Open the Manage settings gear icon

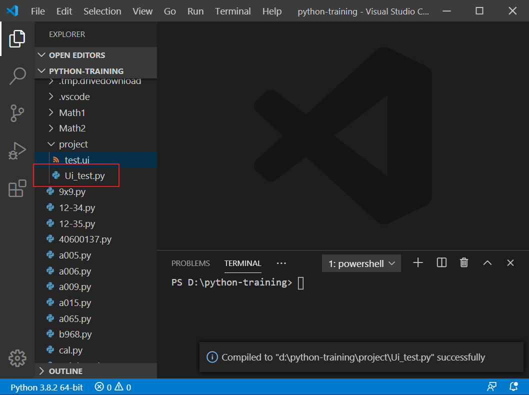[x=17, y=358]
